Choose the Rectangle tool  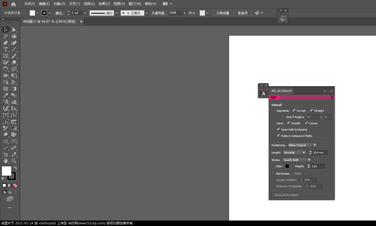click(x=5, y=56)
